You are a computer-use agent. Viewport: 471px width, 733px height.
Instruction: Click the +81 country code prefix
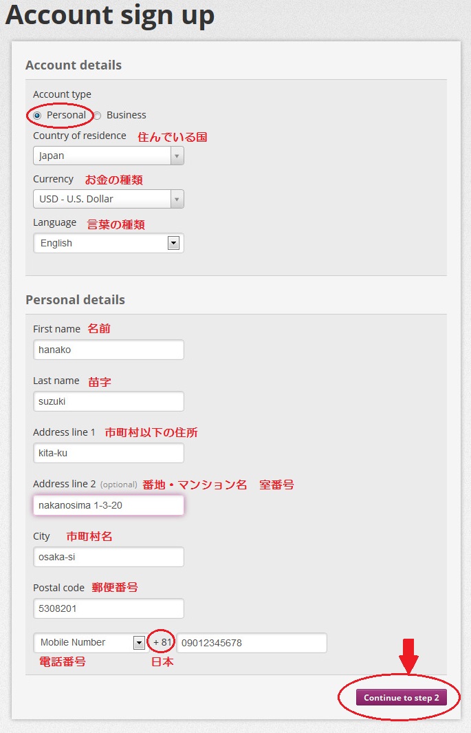click(x=161, y=643)
